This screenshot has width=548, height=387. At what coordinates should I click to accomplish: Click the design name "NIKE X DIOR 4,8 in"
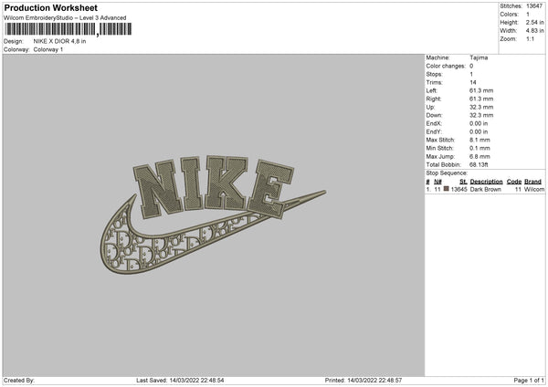click(59, 41)
